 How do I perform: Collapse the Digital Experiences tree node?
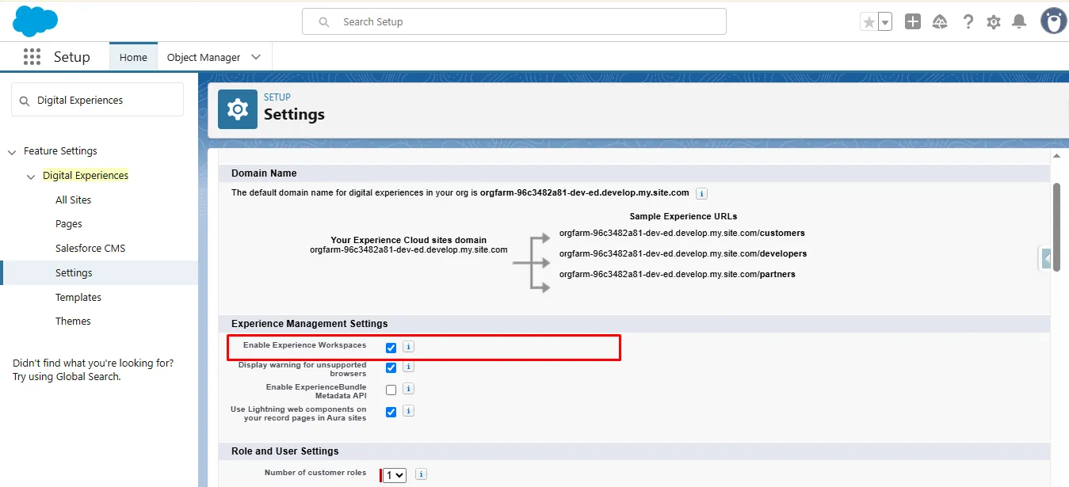[x=31, y=177]
